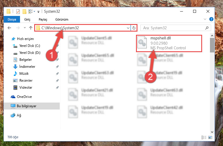Click the Back navigation arrow

[9, 28]
